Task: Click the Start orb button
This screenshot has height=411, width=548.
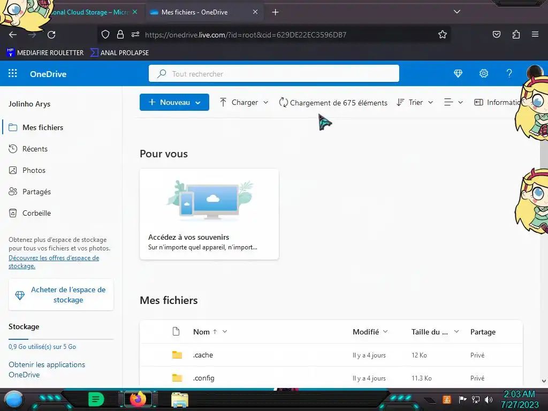Action: pos(14,400)
